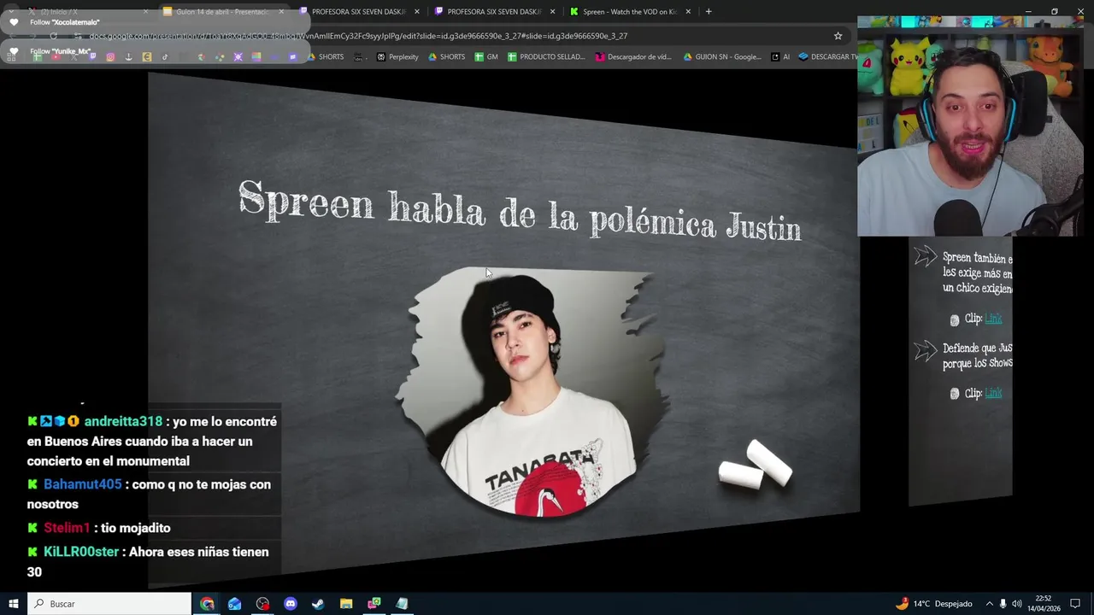This screenshot has width=1094, height=615.
Task: Open Outlook mail from the taskbar
Action: (234, 604)
